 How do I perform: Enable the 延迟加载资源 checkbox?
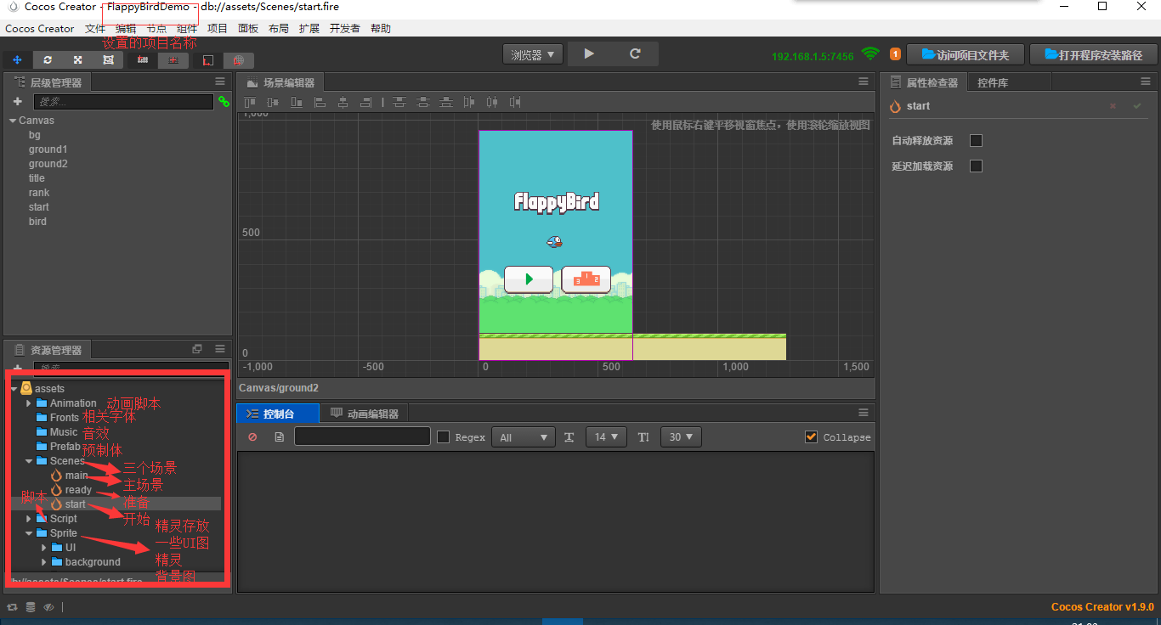click(976, 166)
